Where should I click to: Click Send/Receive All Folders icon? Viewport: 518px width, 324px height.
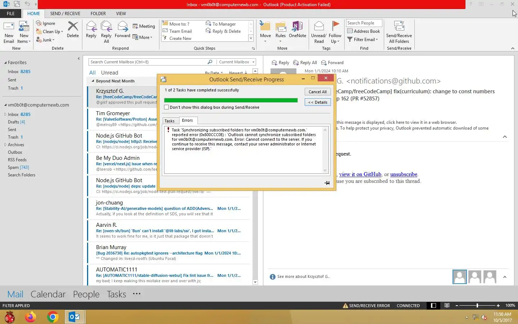coord(399,26)
